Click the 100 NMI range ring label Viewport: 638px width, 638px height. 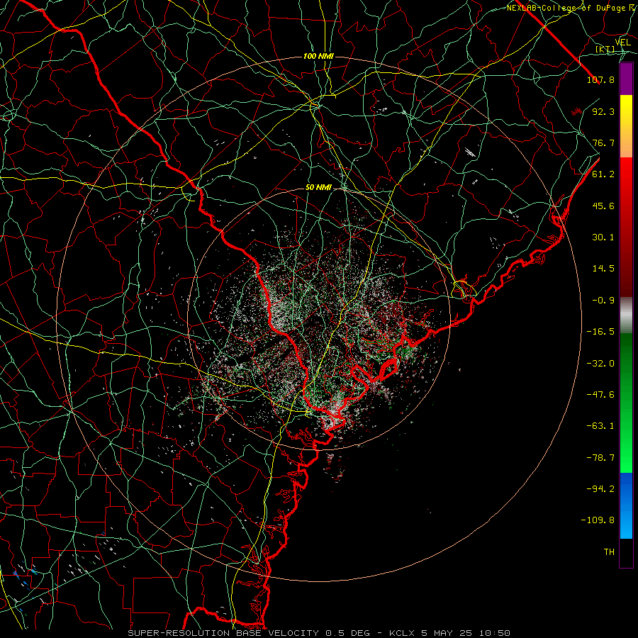[318, 56]
